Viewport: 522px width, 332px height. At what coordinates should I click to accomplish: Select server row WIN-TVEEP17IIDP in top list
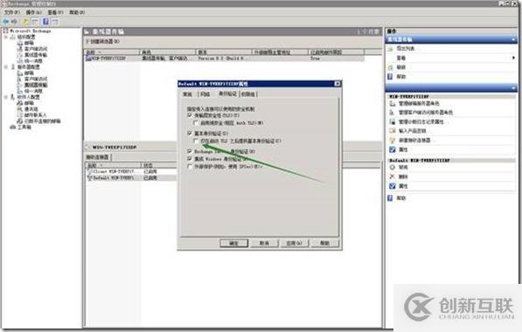pos(225,59)
